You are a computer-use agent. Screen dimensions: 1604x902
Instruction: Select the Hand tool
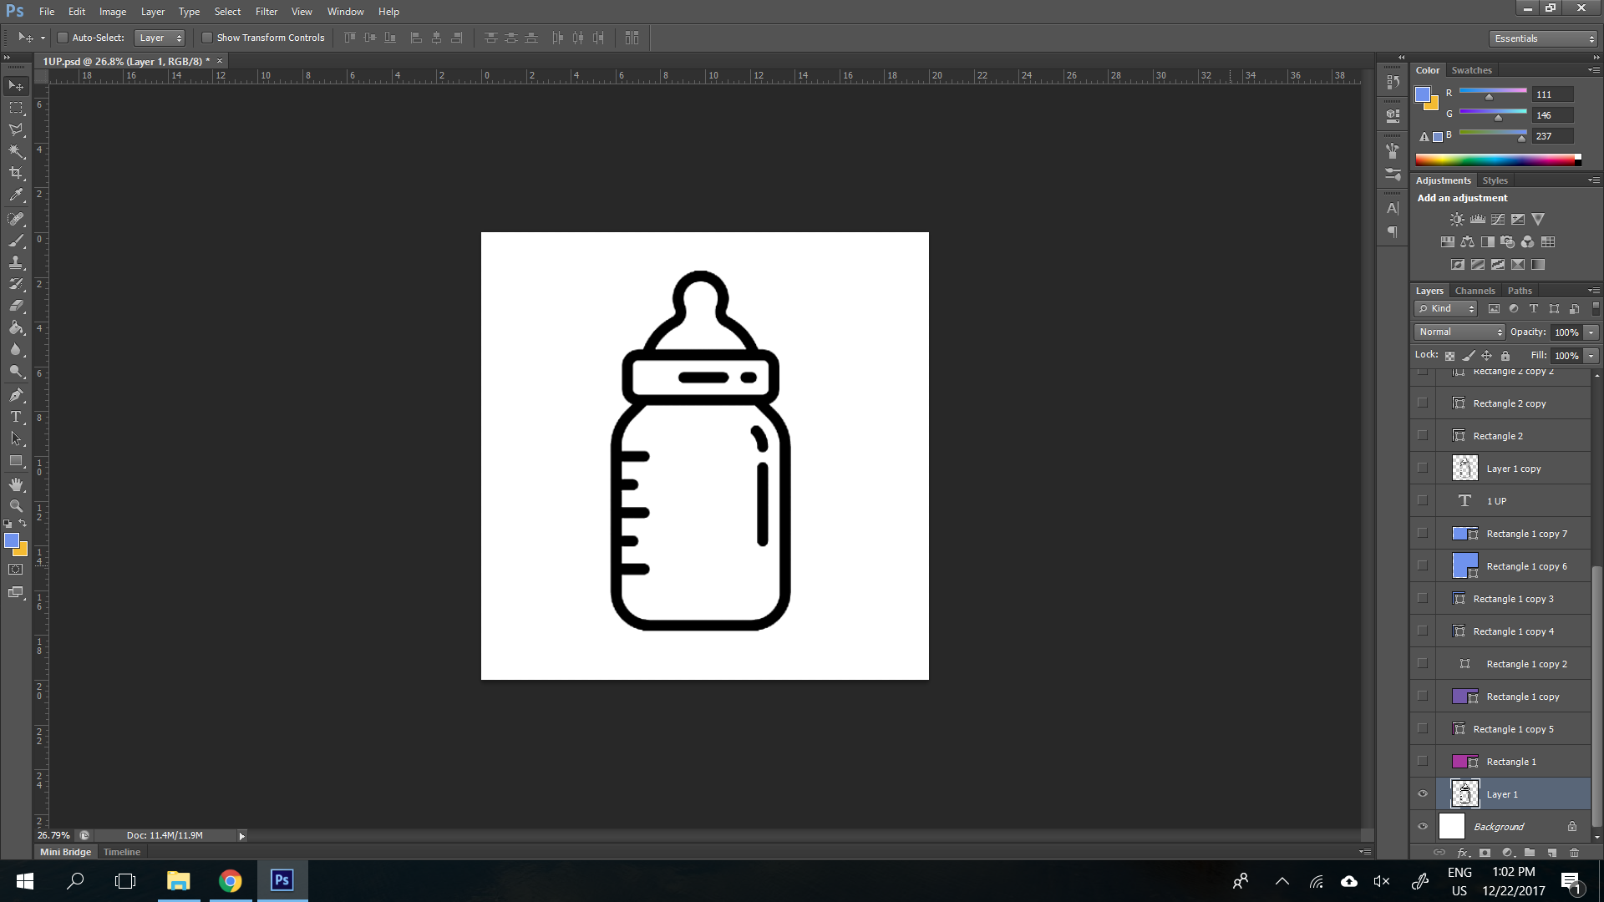click(x=16, y=484)
